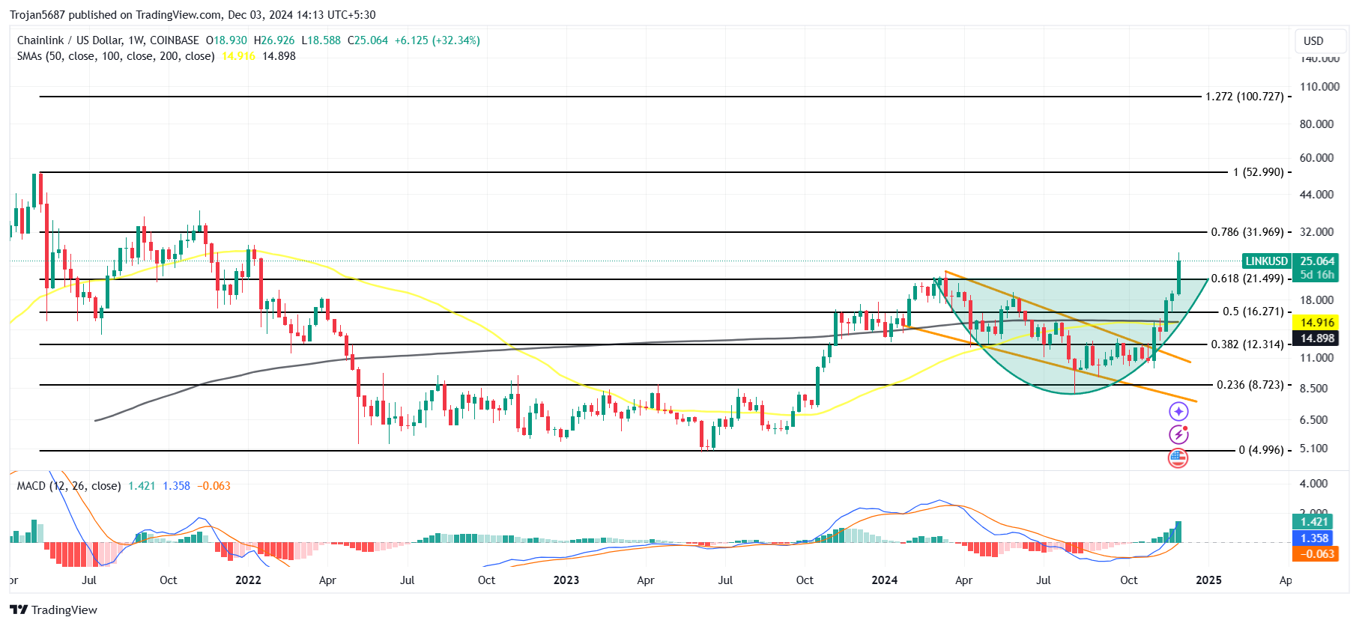
Task: Click the current price 25.064 label
Action: click(x=1317, y=261)
